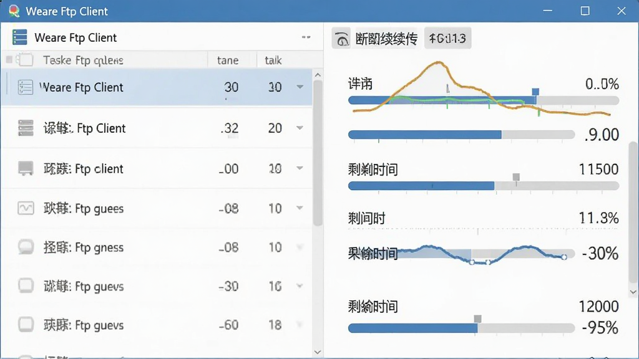Click the rounded bubble icon in the Ftp gness row
Viewport: 639px width, 359px height.
[x=26, y=247]
